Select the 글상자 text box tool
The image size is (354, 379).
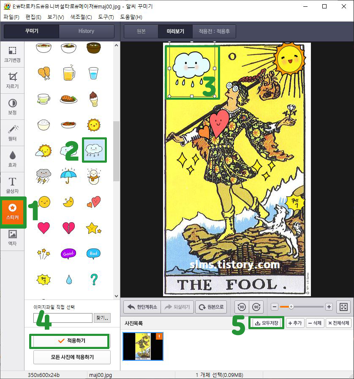[12, 185]
